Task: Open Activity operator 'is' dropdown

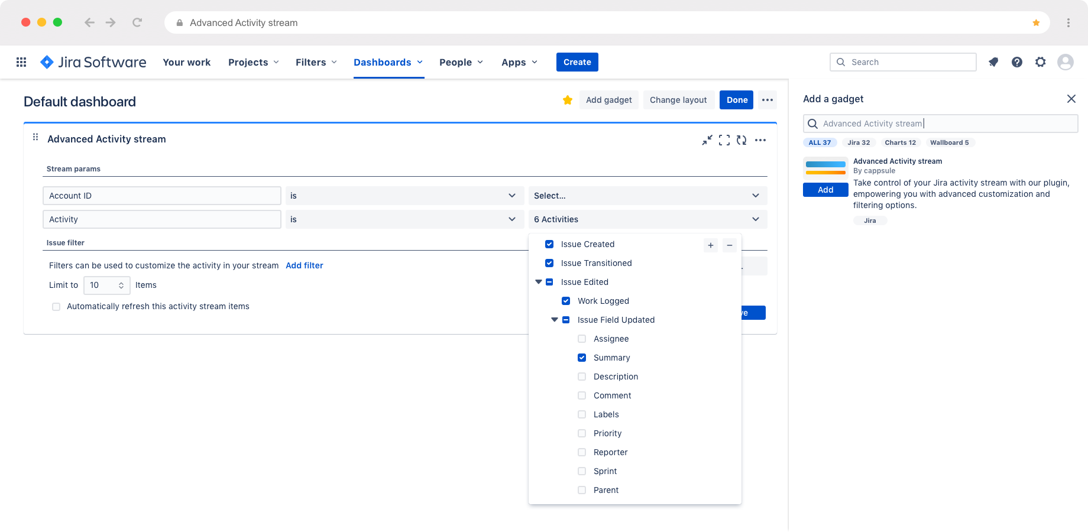Action: pos(404,219)
